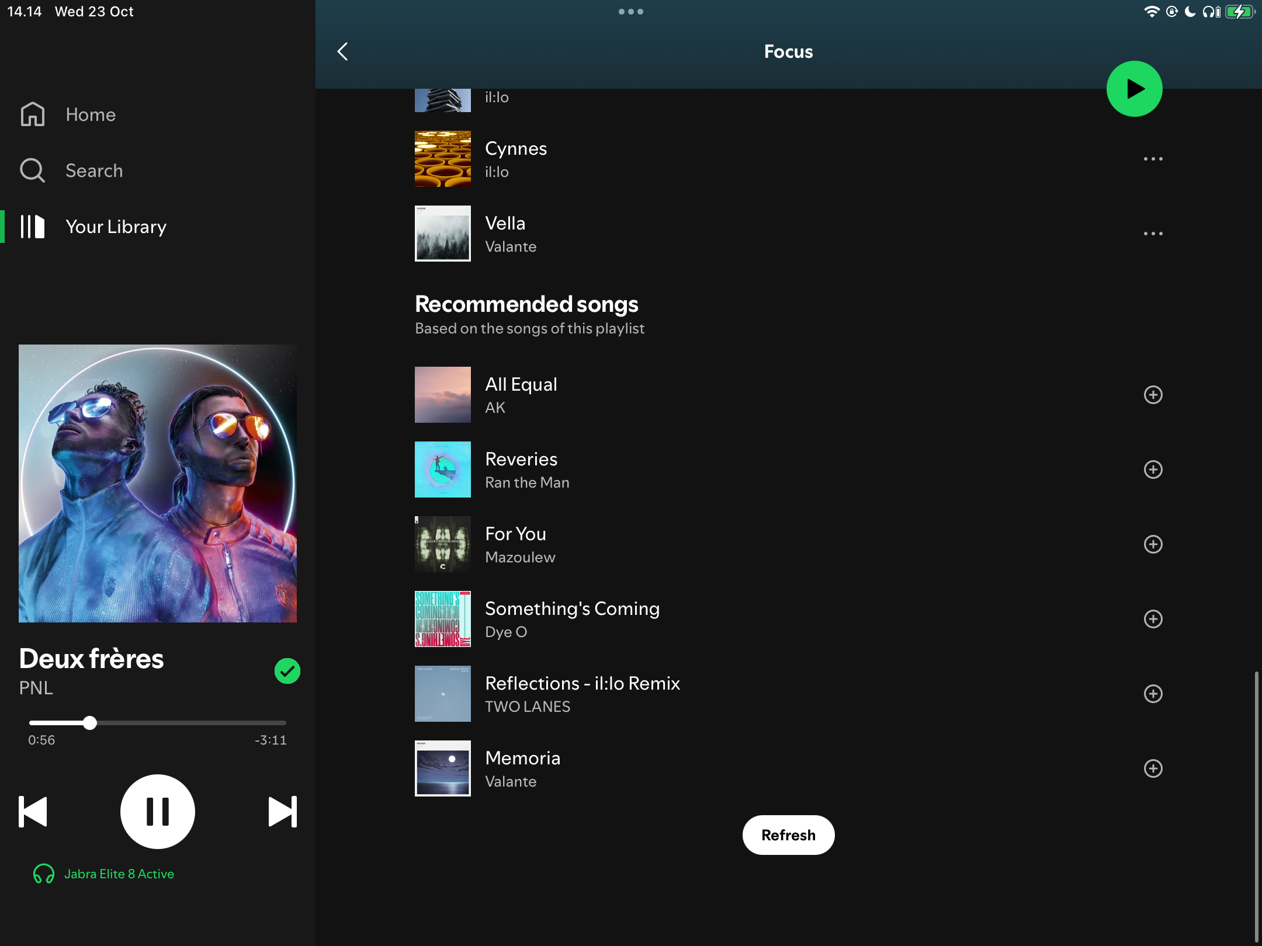Screen dimensions: 1262x946
Task: Skip to previous track using back icon
Action: (x=33, y=811)
